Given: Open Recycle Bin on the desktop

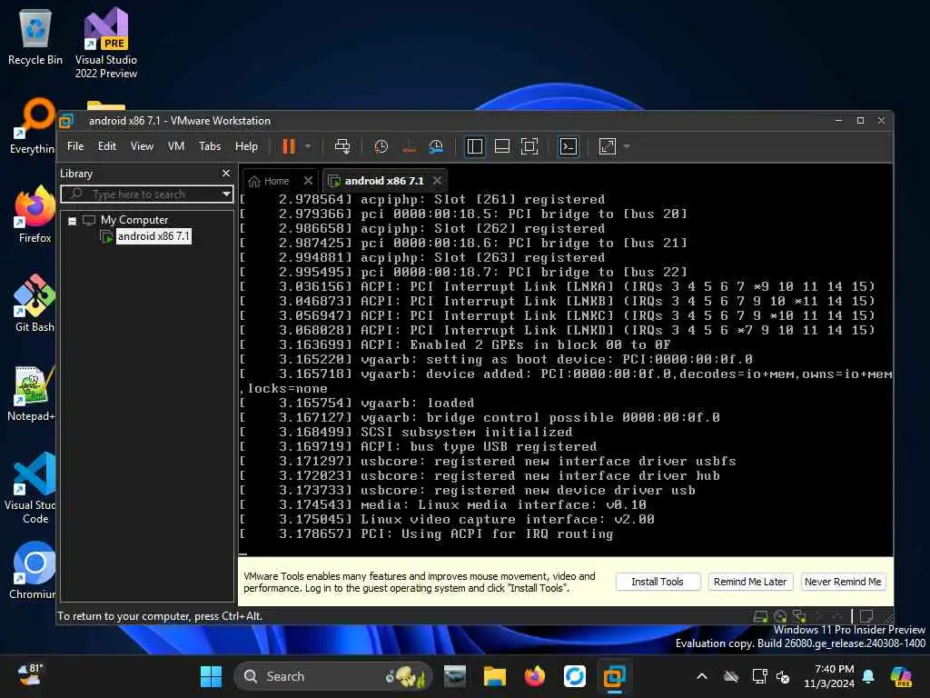Looking at the screenshot, I should pyautogui.click(x=35, y=37).
